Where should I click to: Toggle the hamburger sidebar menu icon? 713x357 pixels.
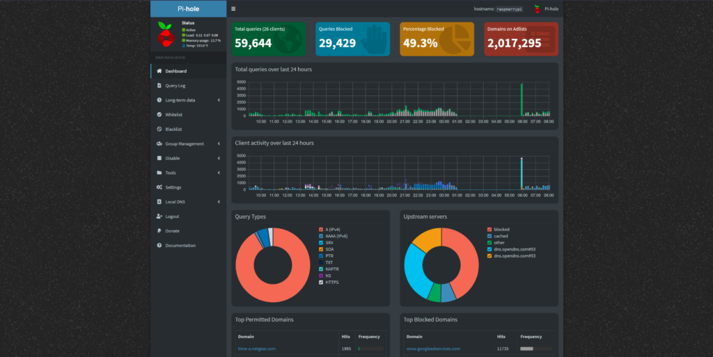[x=233, y=8]
